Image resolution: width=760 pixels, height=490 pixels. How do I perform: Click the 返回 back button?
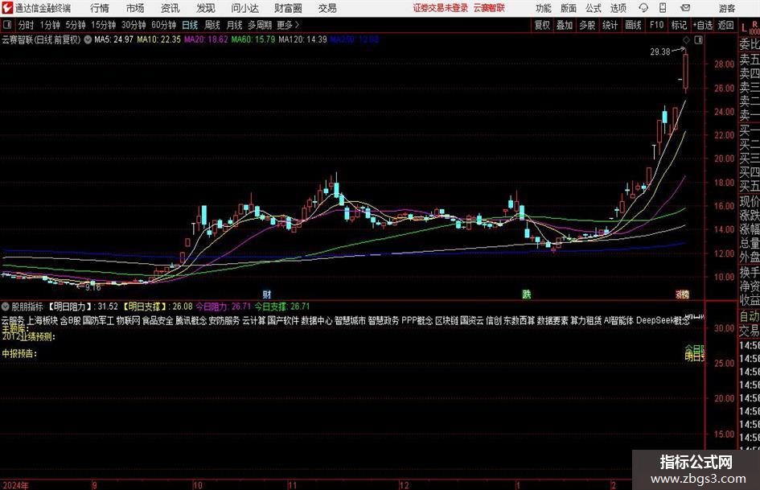pos(725,25)
